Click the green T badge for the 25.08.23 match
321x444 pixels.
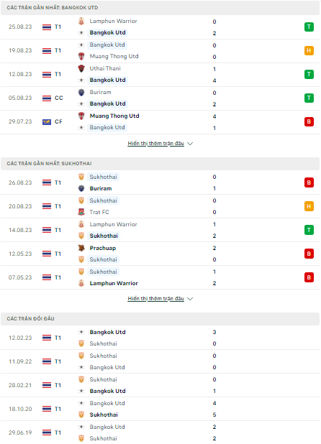point(309,27)
